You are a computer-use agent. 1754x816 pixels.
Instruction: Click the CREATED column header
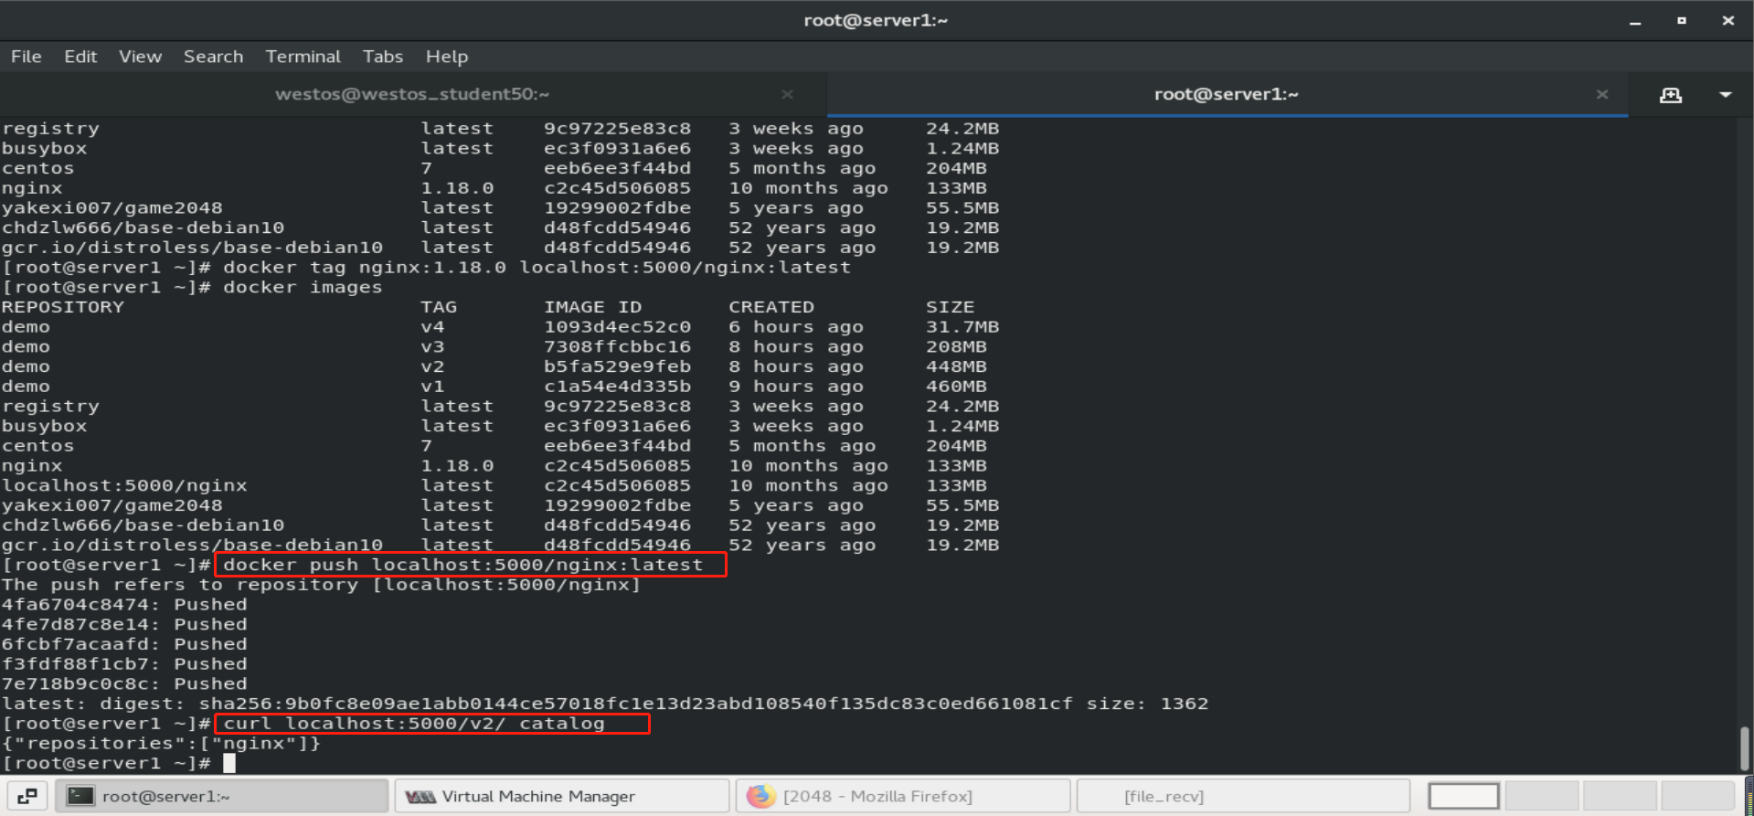771,307
